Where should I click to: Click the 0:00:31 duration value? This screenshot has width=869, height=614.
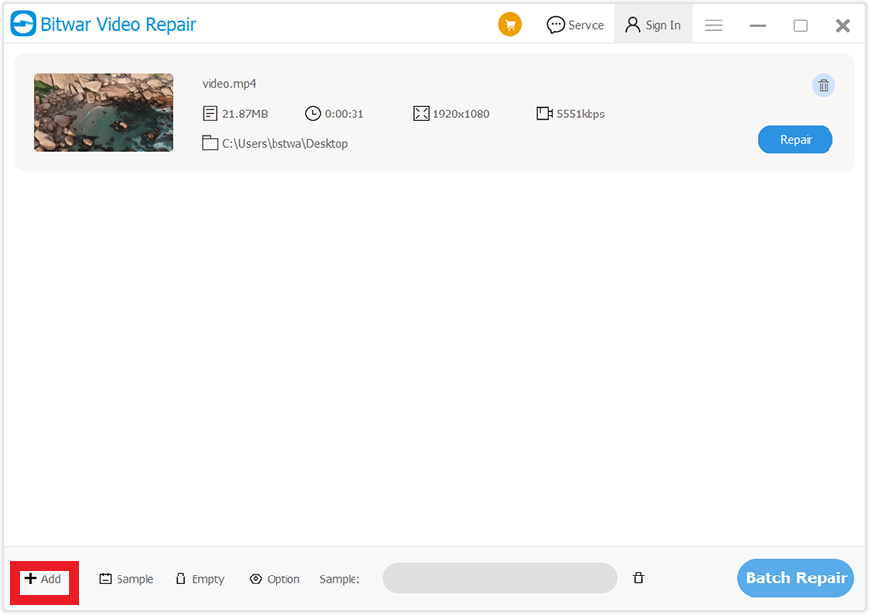(345, 115)
